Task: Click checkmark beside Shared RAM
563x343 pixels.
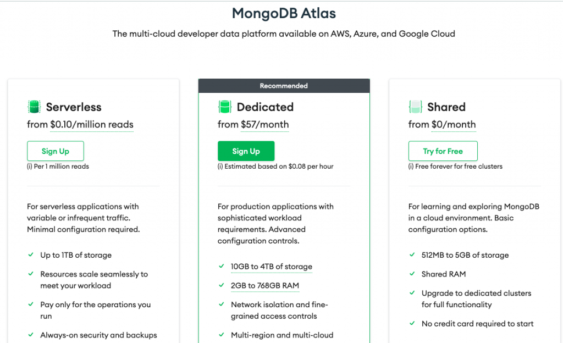Action: point(412,274)
